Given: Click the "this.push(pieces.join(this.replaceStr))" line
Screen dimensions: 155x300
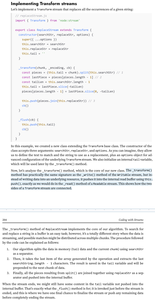Looking at the screenshot, I should tap(58, 101).
